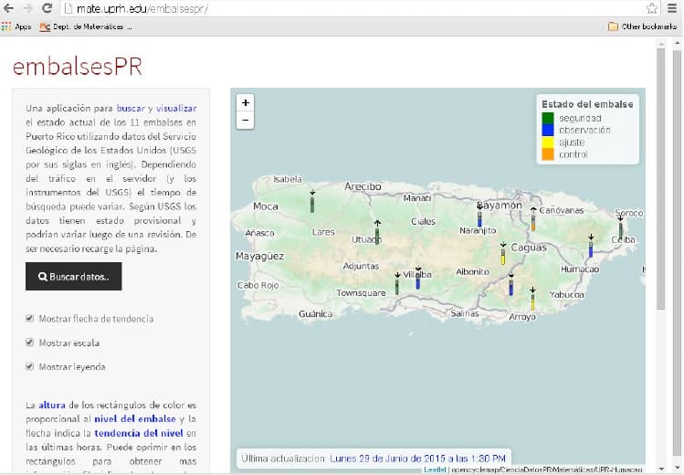This screenshot has width=684, height=475.
Task: Click the Buscar datos button
Action: [74, 276]
